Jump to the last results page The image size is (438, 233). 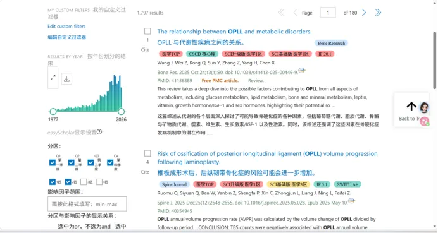(x=378, y=13)
